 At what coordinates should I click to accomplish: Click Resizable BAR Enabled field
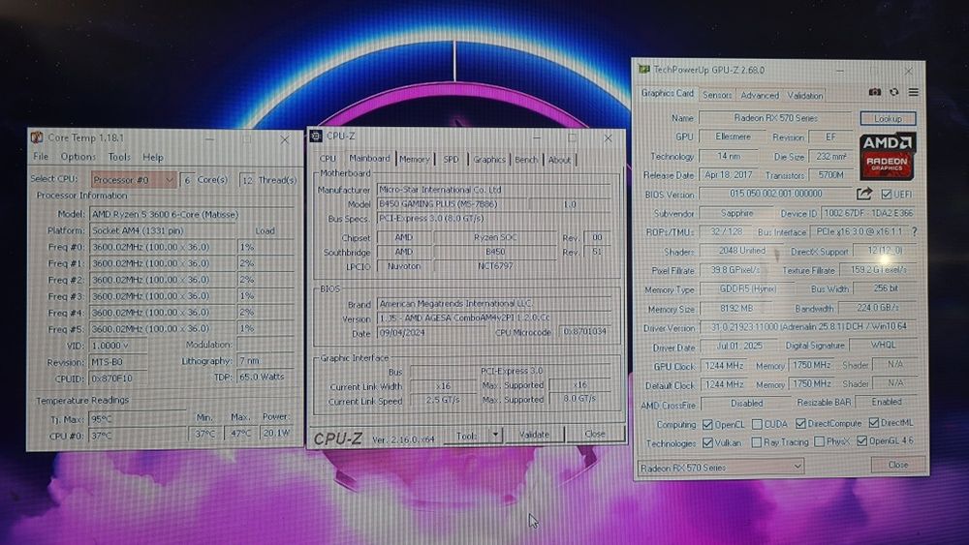click(x=887, y=402)
